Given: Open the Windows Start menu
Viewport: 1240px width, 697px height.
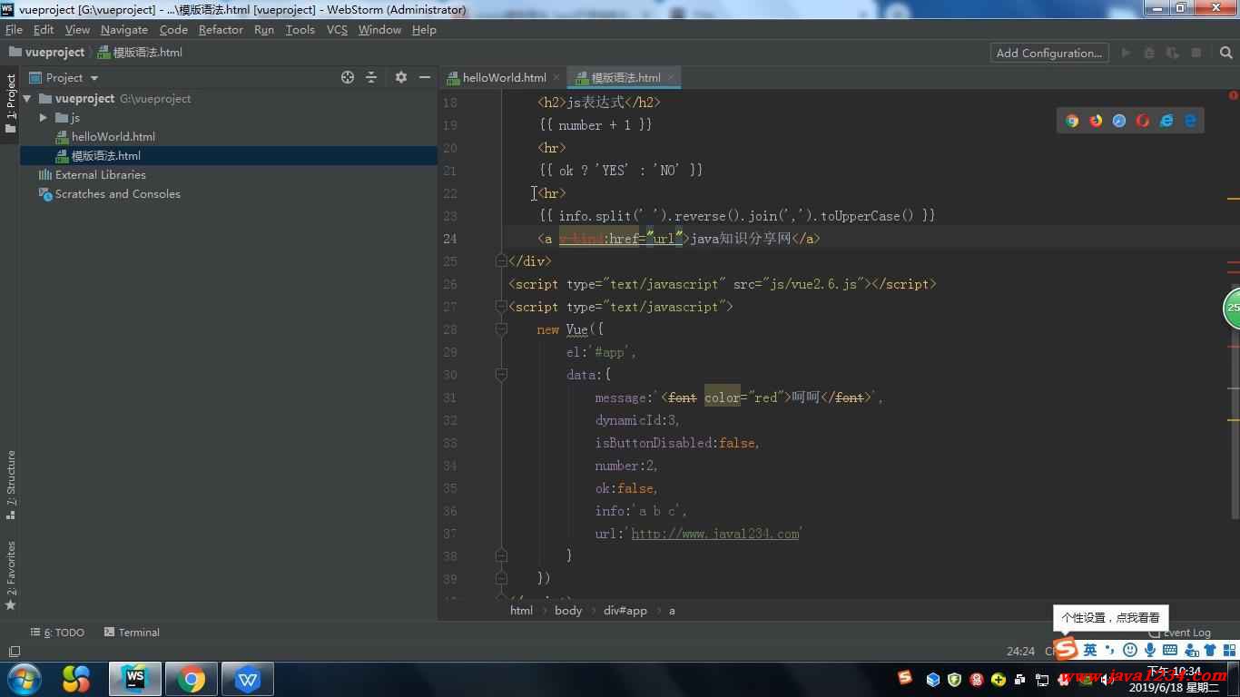Looking at the screenshot, I should (x=24, y=679).
